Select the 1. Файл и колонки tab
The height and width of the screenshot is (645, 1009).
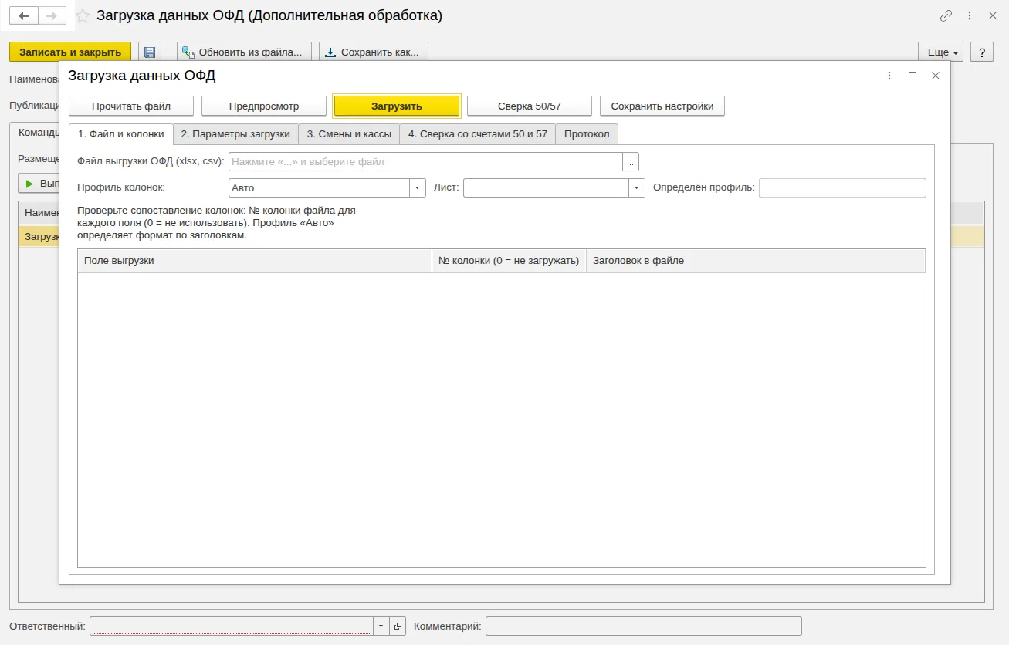121,134
